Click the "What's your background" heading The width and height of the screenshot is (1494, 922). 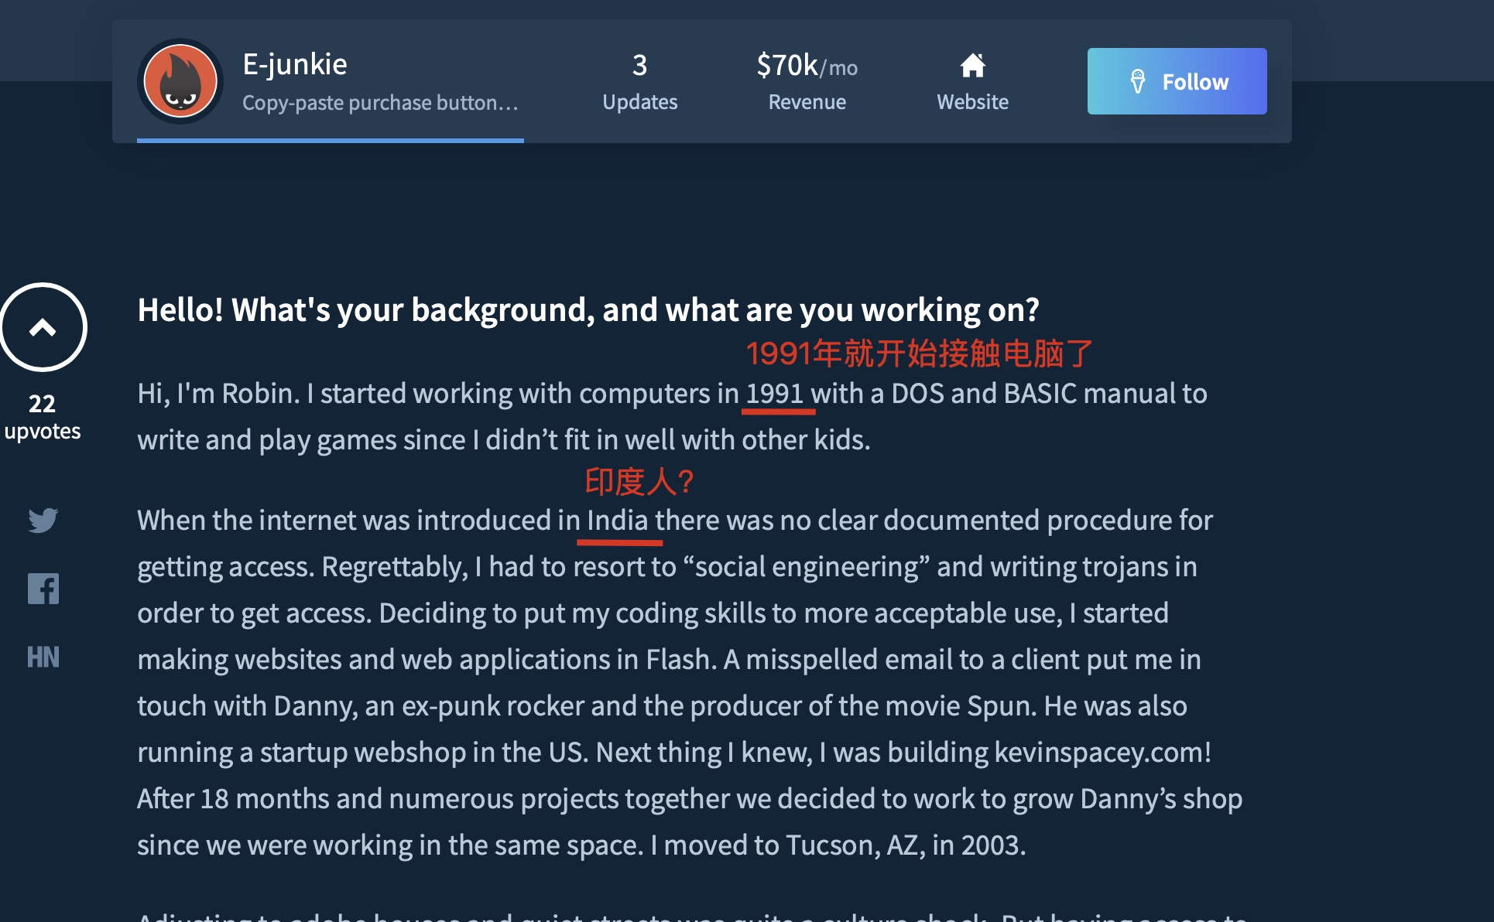point(588,310)
